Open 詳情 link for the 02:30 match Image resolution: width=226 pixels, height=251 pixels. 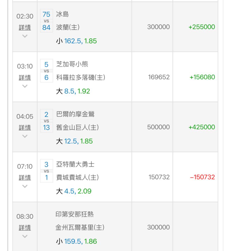[x=25, y=27]
